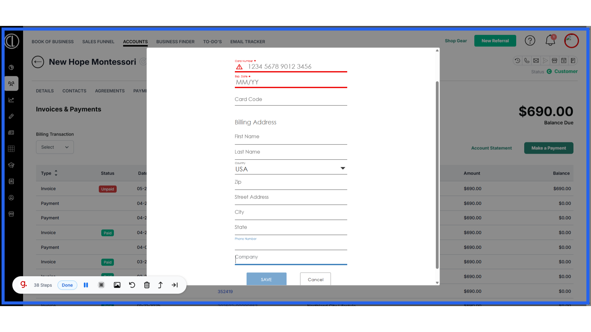Open the Shop Gear link
Image resolution: width=591 pixels, height=332 pixels.
coord(456,41)
